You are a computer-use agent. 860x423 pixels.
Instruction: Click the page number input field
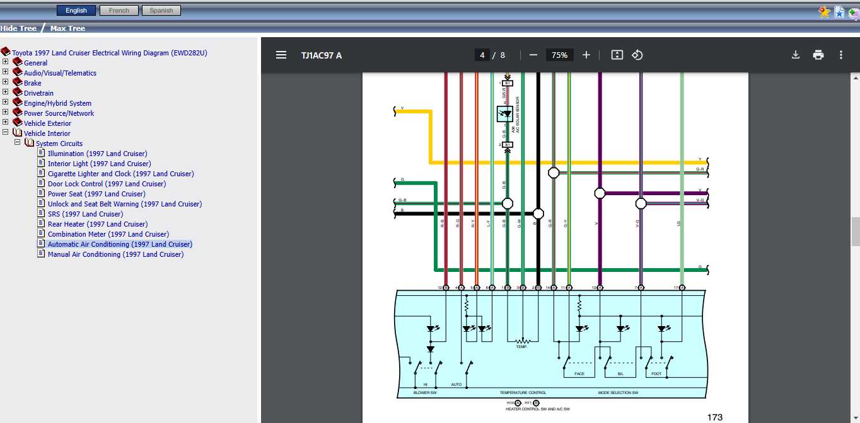(482, 55)
